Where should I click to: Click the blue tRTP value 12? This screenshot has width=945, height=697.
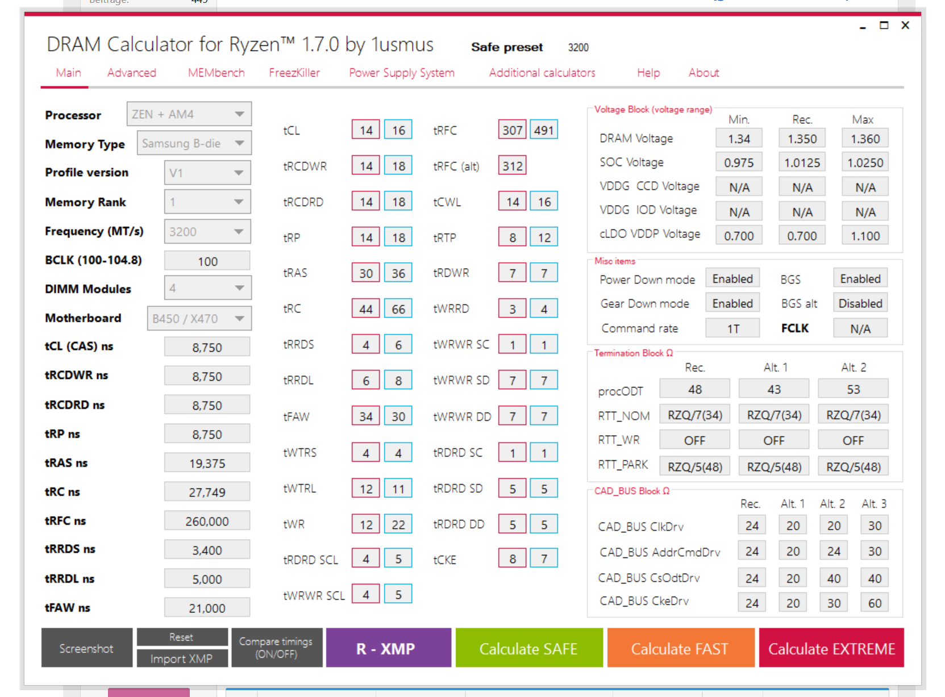[x=544, y=237]
